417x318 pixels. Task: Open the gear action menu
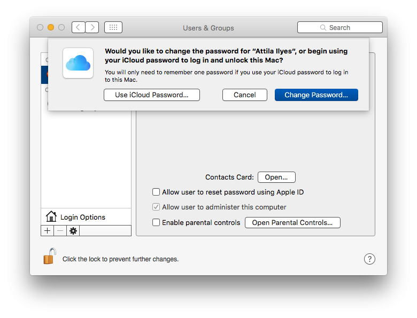click(73, 231)
